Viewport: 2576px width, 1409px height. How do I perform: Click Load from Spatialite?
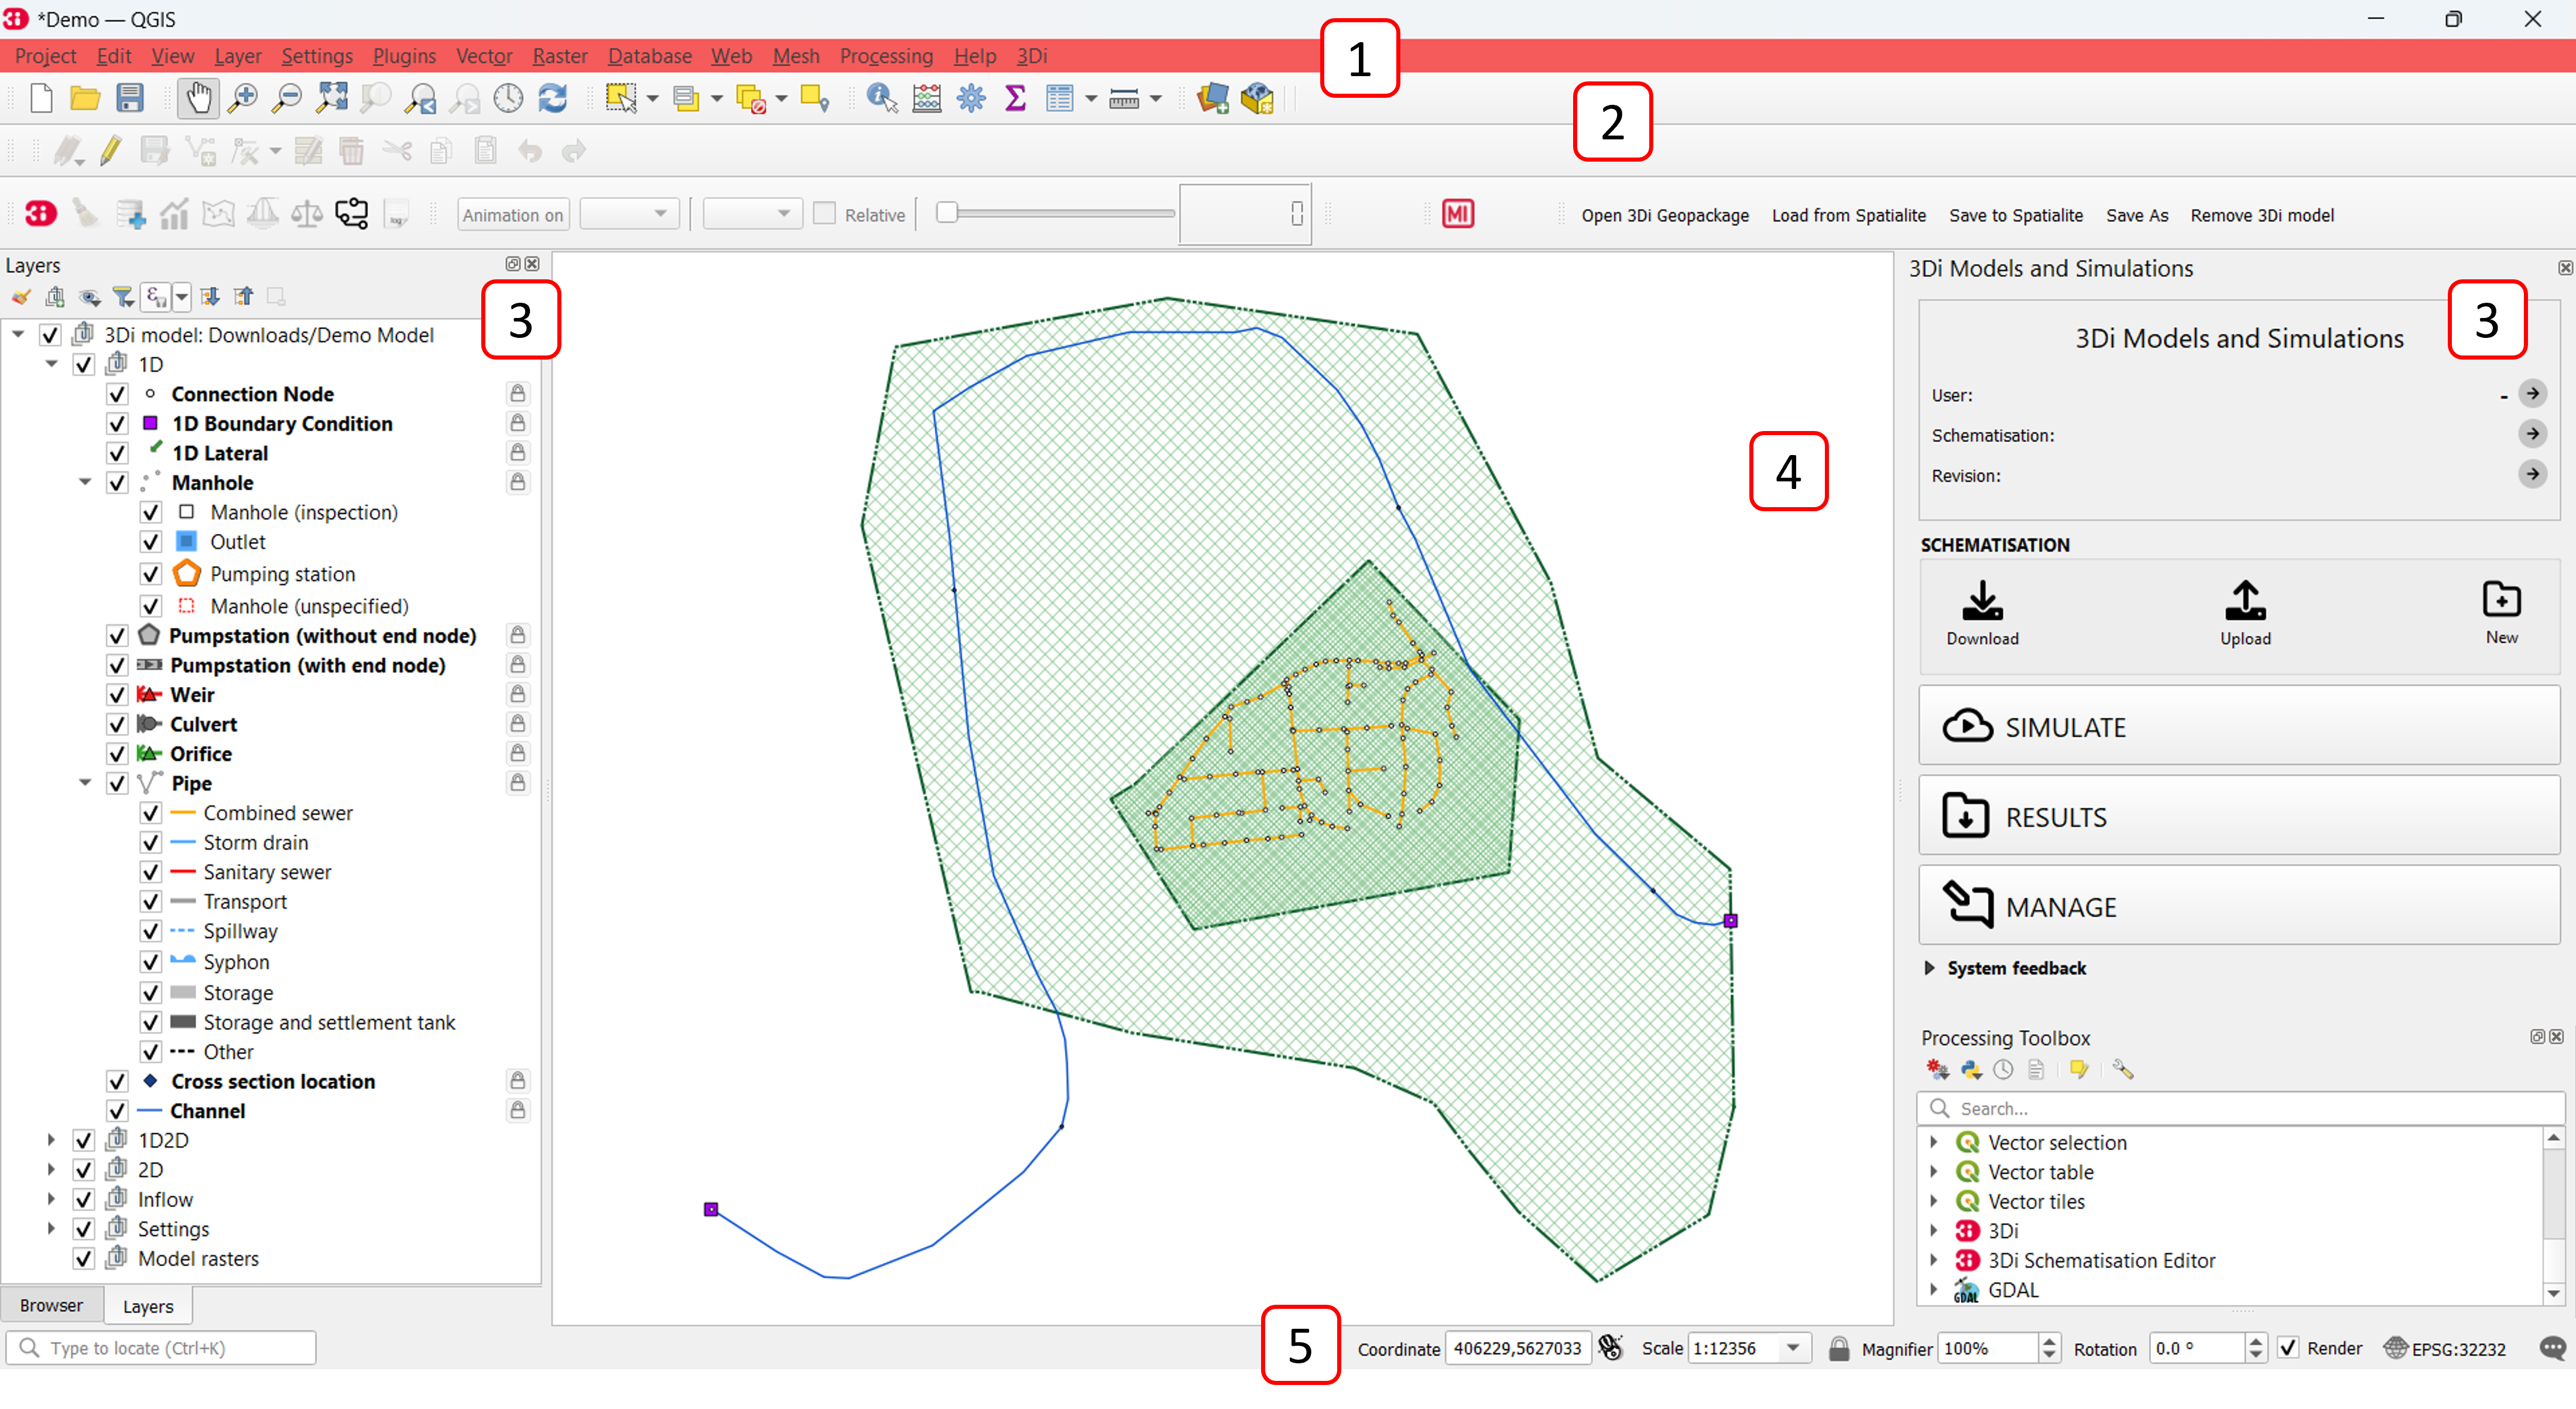[x=1848, y=215]
